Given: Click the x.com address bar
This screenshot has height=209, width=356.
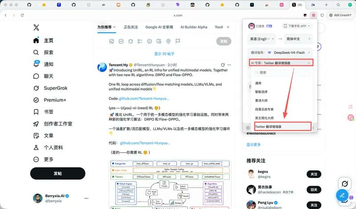Looking at the screenshot, I should click(x=178, y=16).
